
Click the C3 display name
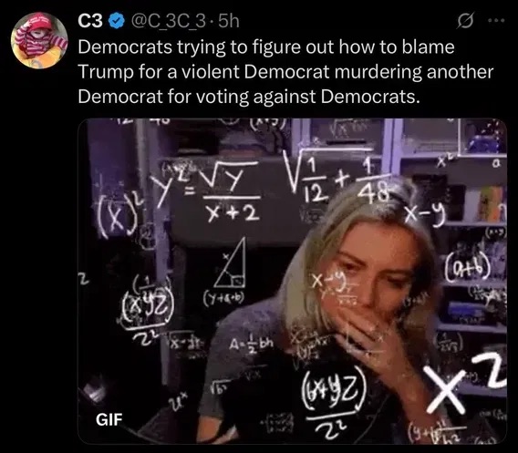(x=90, y=22)
